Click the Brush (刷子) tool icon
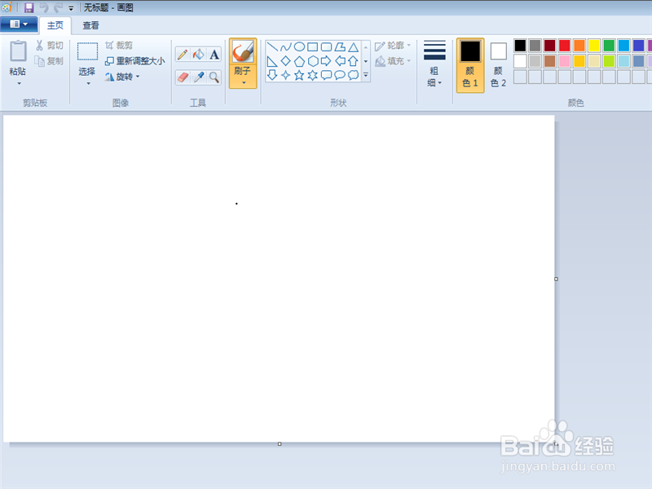Viewport: 652px width, 489px height. pos(243,52)
